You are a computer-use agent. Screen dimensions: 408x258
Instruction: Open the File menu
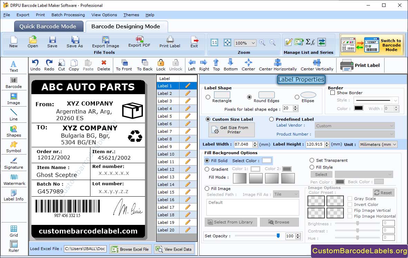7,15
